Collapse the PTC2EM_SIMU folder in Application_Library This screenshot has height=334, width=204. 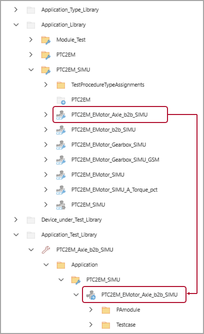31,69
